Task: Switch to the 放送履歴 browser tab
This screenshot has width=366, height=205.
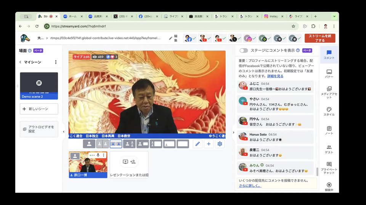Action: click(198, 16)
